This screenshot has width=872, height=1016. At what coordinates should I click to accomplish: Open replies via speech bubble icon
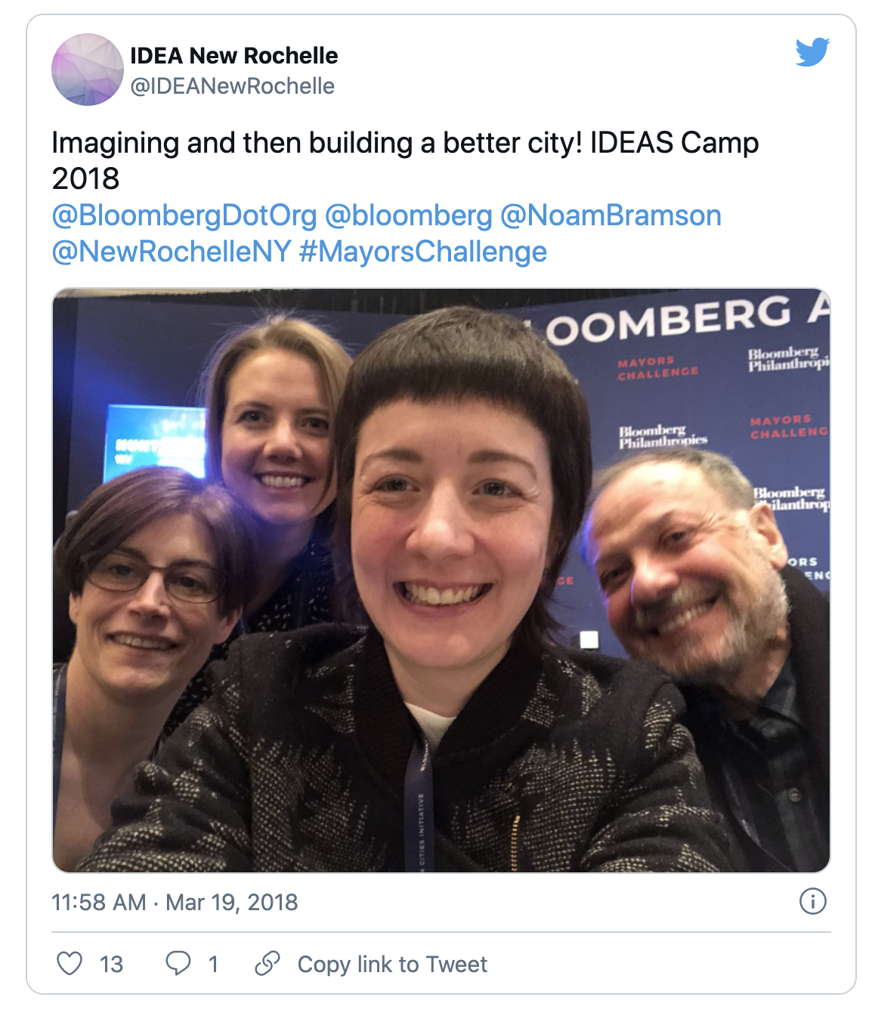(x=178, y=963)
